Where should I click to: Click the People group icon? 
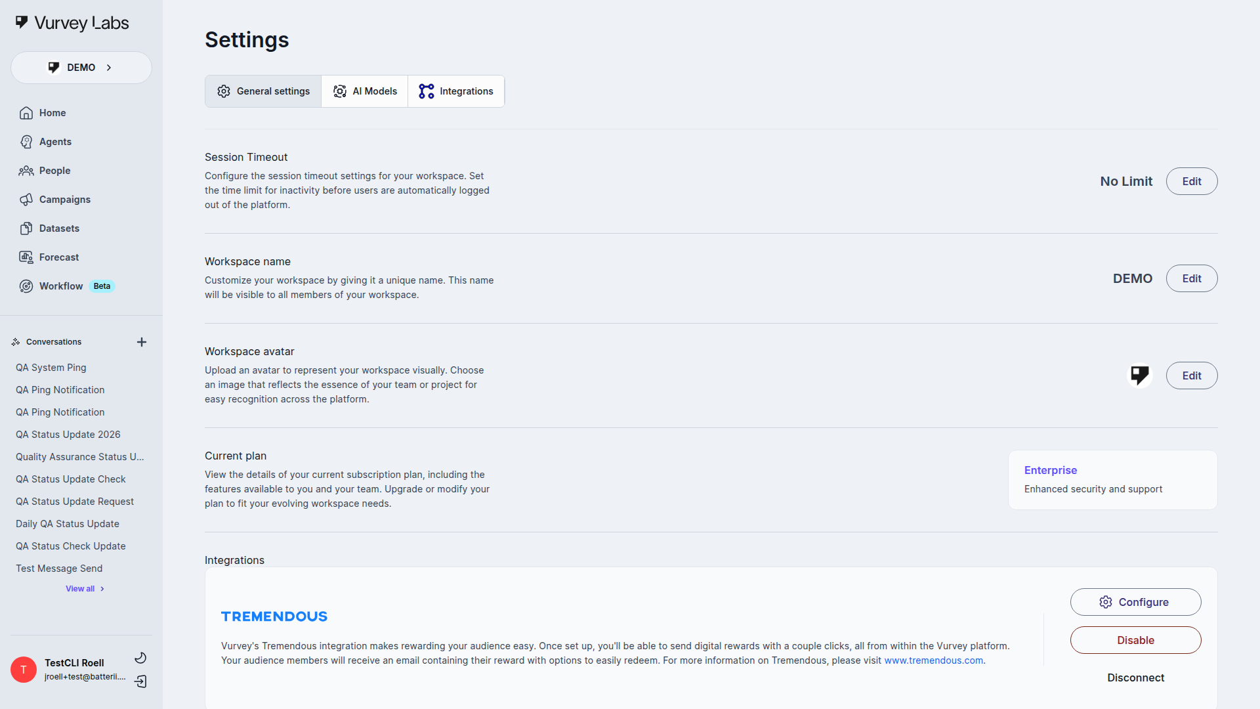coord(26,171)
